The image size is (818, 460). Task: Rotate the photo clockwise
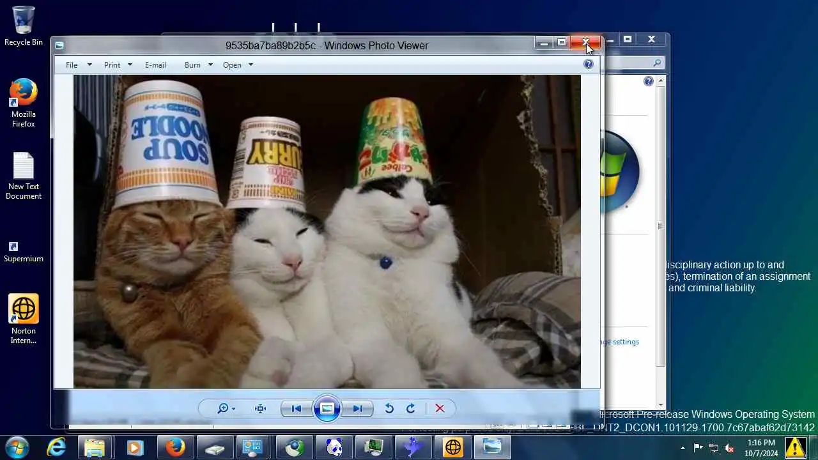click(x=411, y=408)
